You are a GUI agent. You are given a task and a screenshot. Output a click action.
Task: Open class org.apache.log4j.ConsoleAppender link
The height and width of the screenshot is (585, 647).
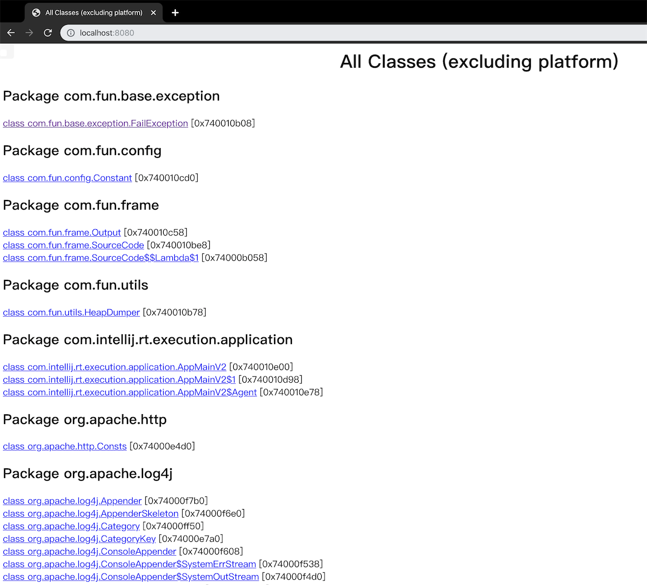90,552
